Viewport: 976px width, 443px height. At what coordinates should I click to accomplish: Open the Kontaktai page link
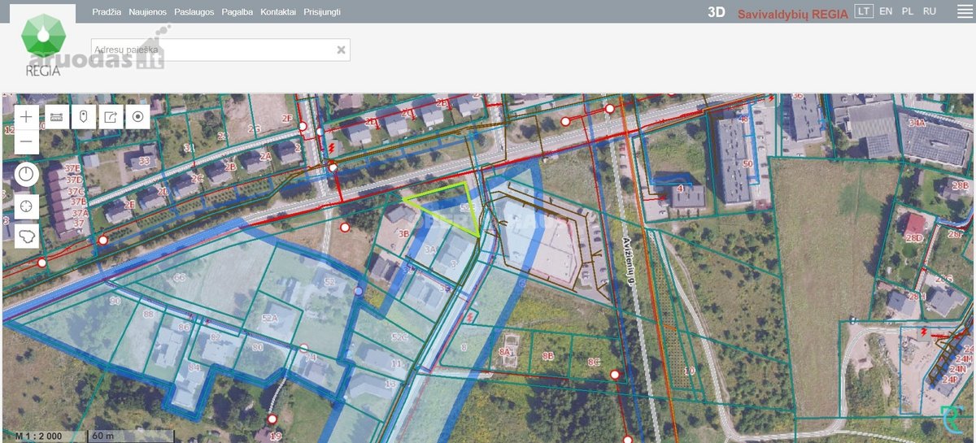point(278,12)
